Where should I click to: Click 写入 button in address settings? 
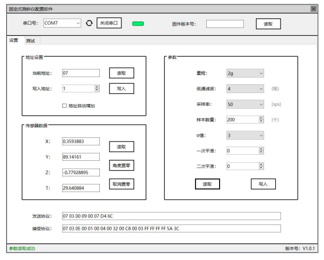coord(122,88)
